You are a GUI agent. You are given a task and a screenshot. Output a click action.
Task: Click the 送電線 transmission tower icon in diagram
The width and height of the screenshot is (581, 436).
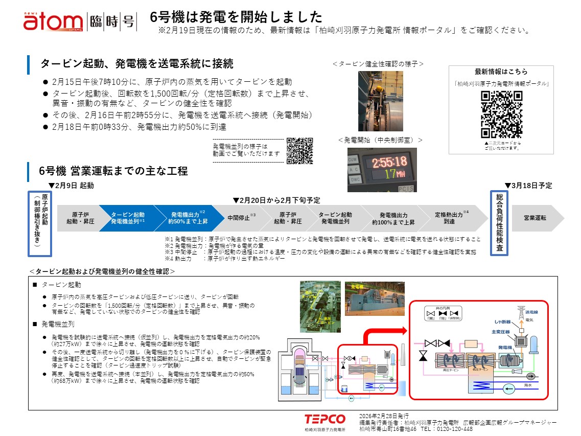(521, 312)
